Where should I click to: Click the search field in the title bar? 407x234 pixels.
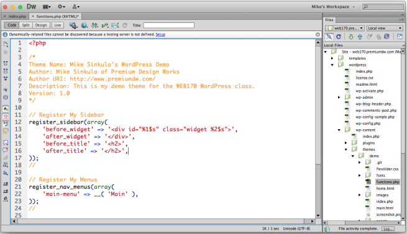click(x=383, y=7)
